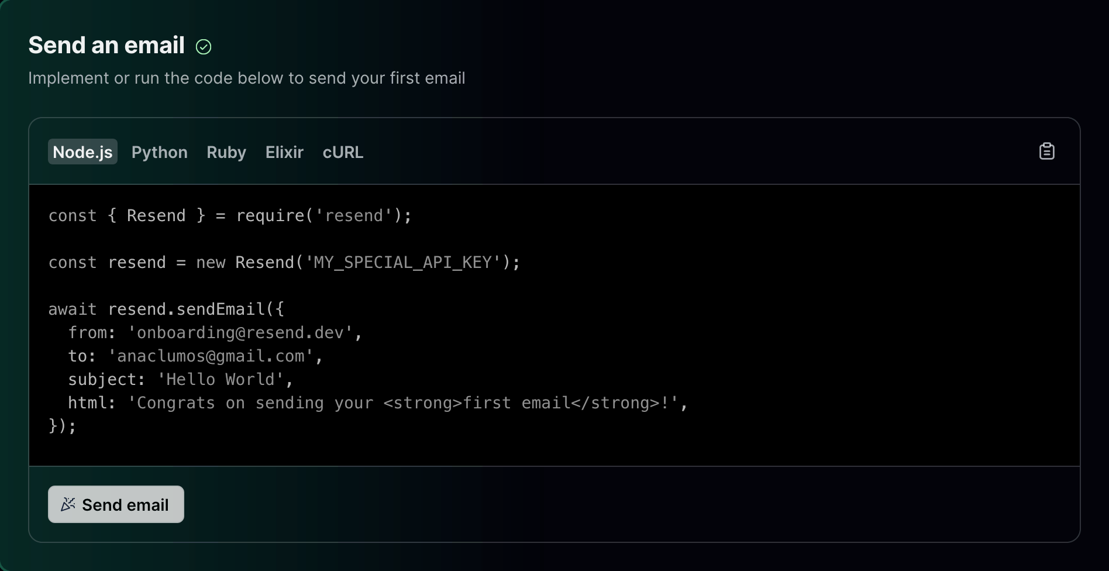The width and height of the screenshot is (1109, 571).
Task: Click the confetti icon on the Send email button
Action: (x=68, y=504)
